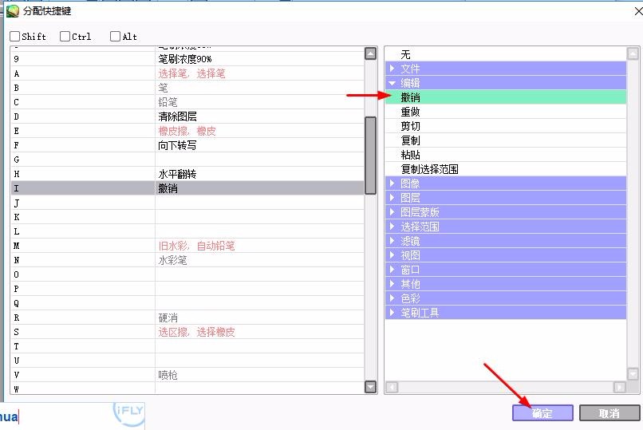The width and height of the screenshot is (643, 430).
Task: Collapse the 编辑 category
Action: point(392,83)
